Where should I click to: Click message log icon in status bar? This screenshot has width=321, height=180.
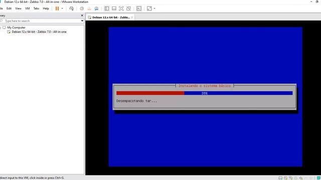click(319, 178)
